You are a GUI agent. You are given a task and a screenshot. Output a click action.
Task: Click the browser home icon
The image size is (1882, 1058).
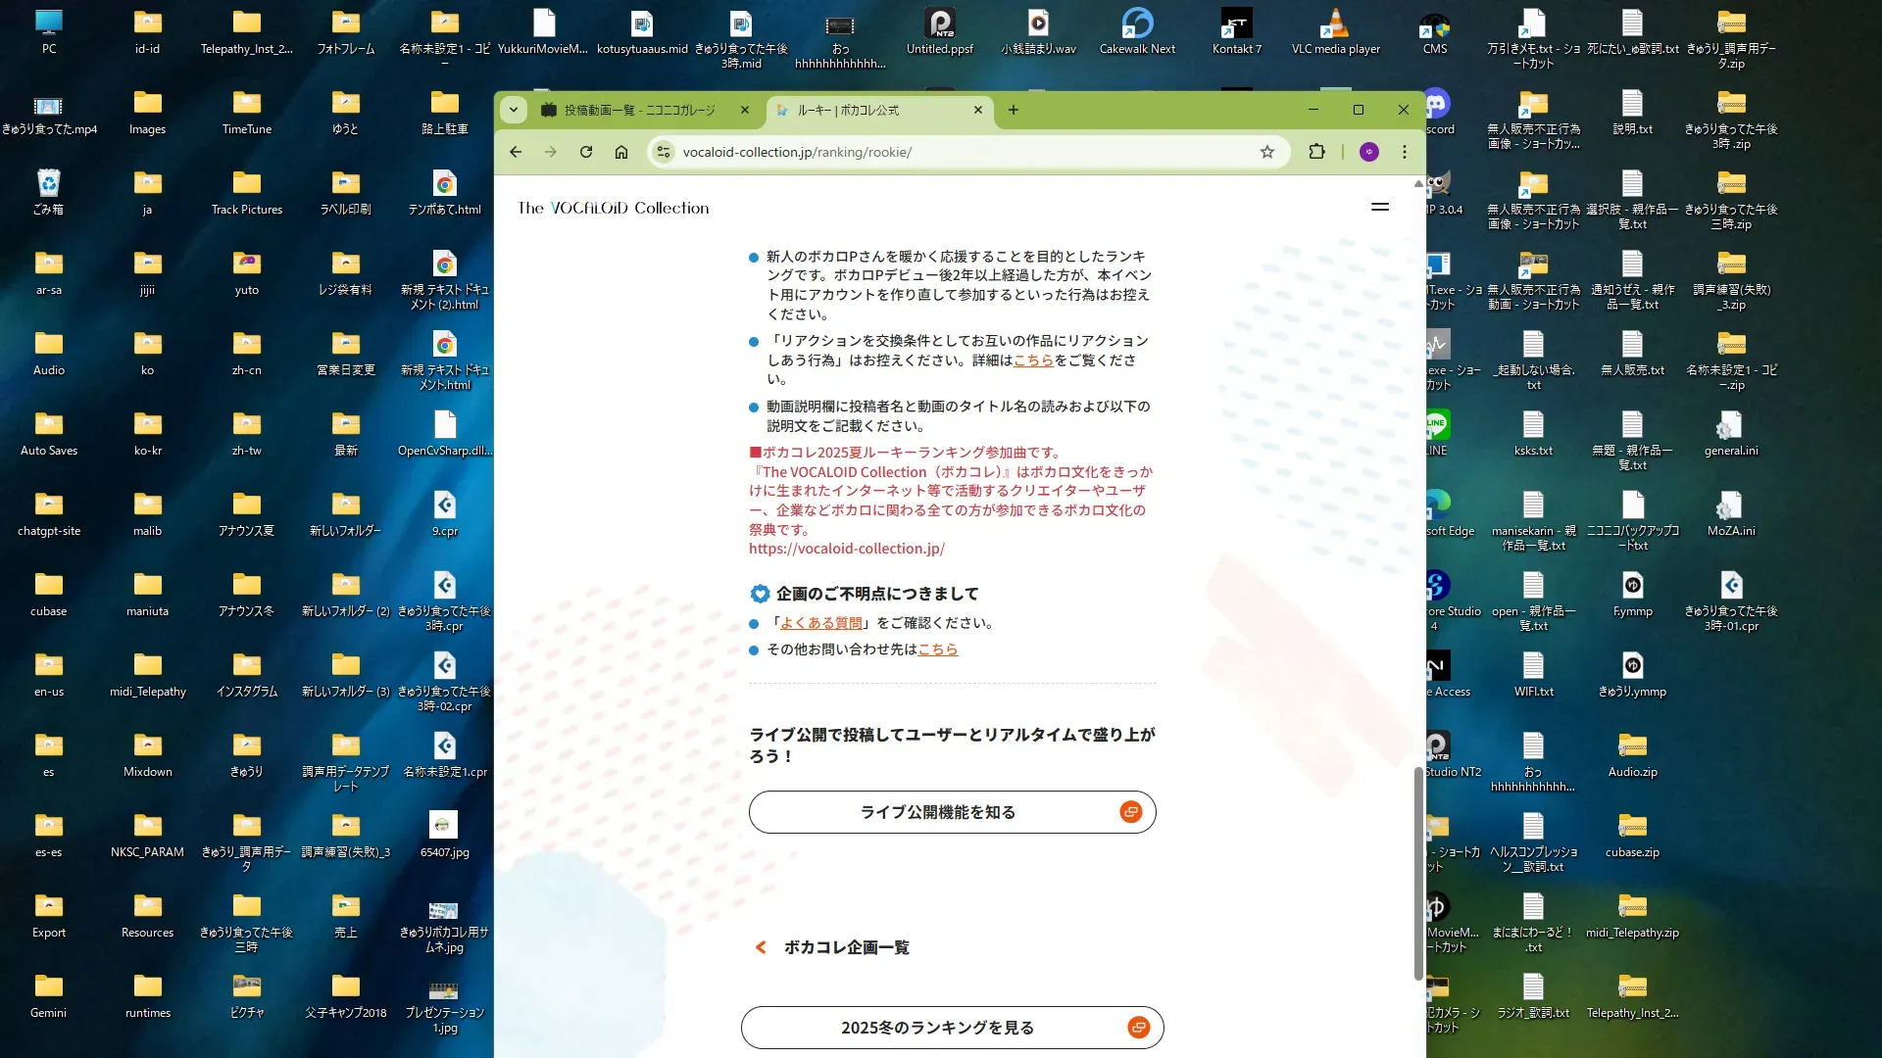pos(621,152)
